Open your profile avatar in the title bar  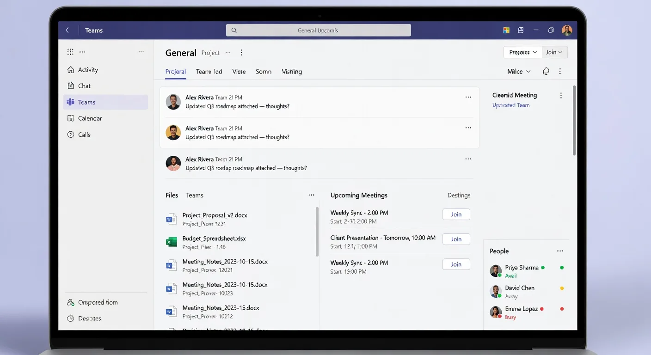[x=567, y=30]
